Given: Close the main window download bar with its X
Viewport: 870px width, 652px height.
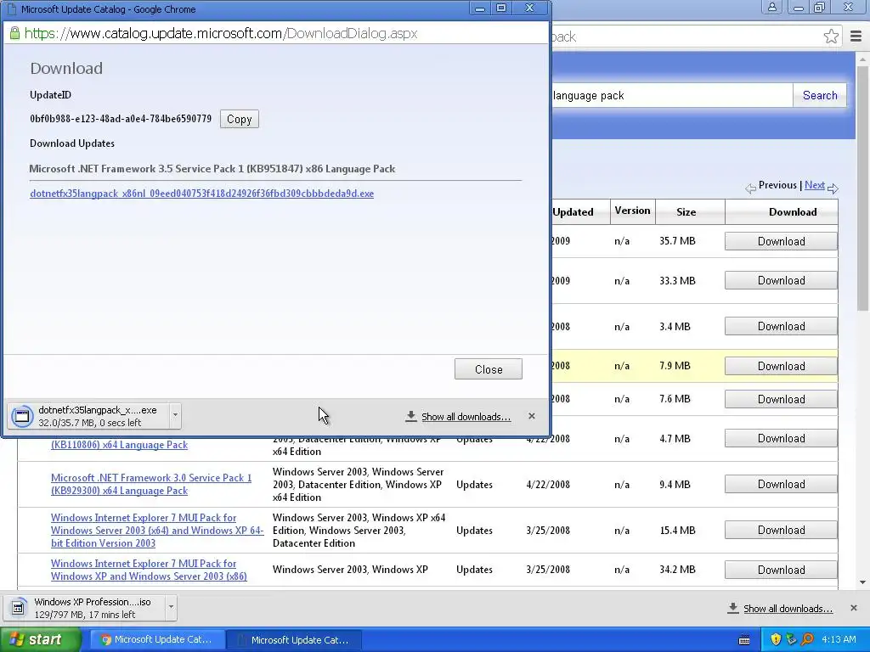Looking at the screenshot, I should pos(853,608).
